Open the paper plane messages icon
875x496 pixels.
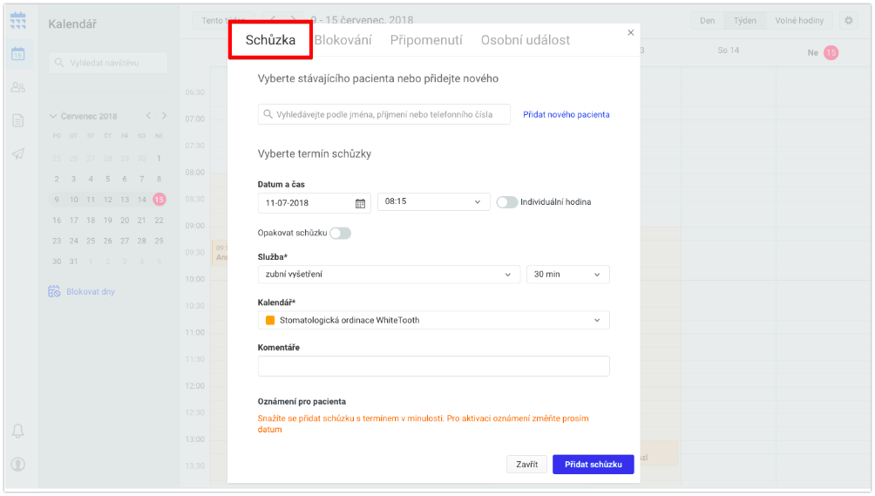coord(17,153)
